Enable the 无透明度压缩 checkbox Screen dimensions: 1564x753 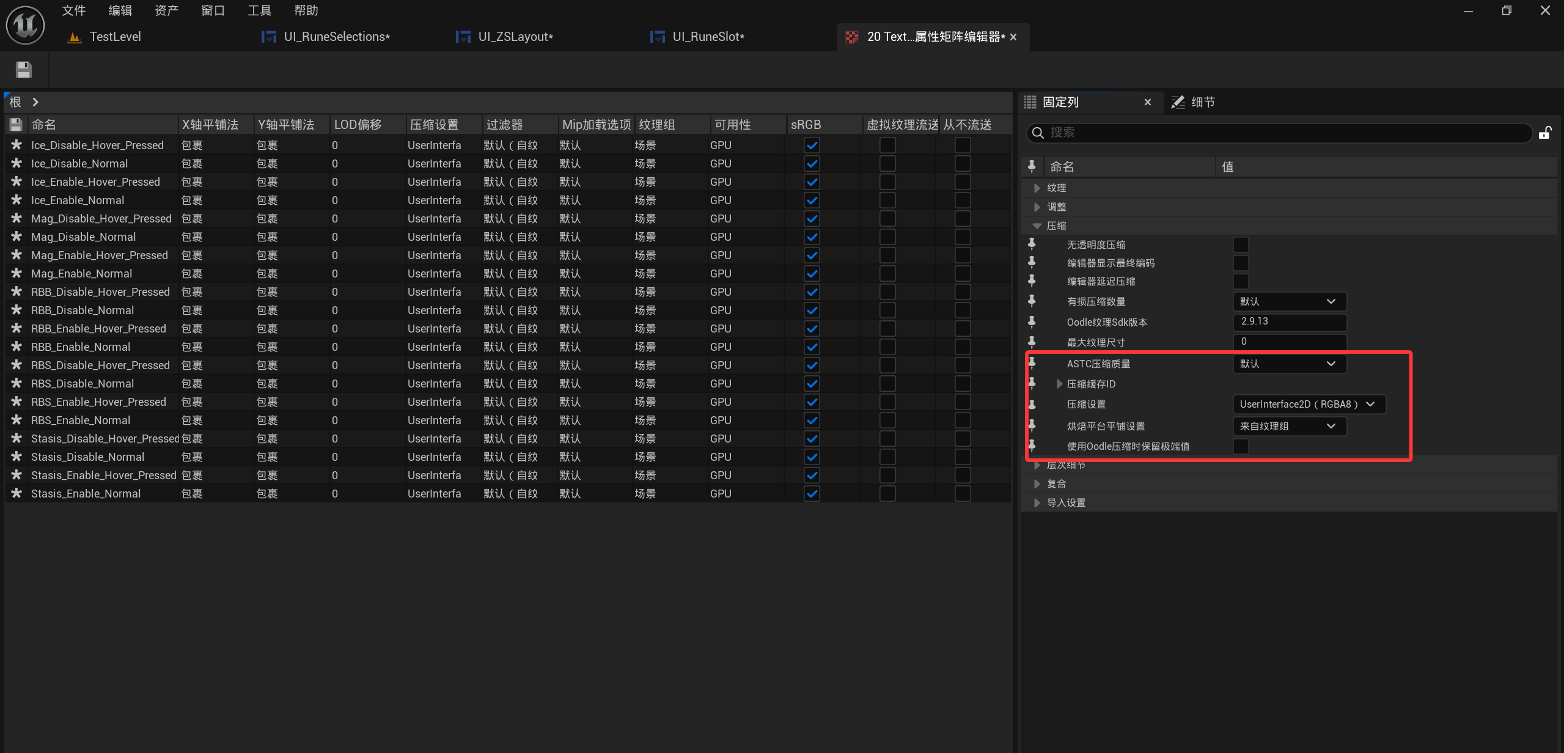[x=1240, y=244]
